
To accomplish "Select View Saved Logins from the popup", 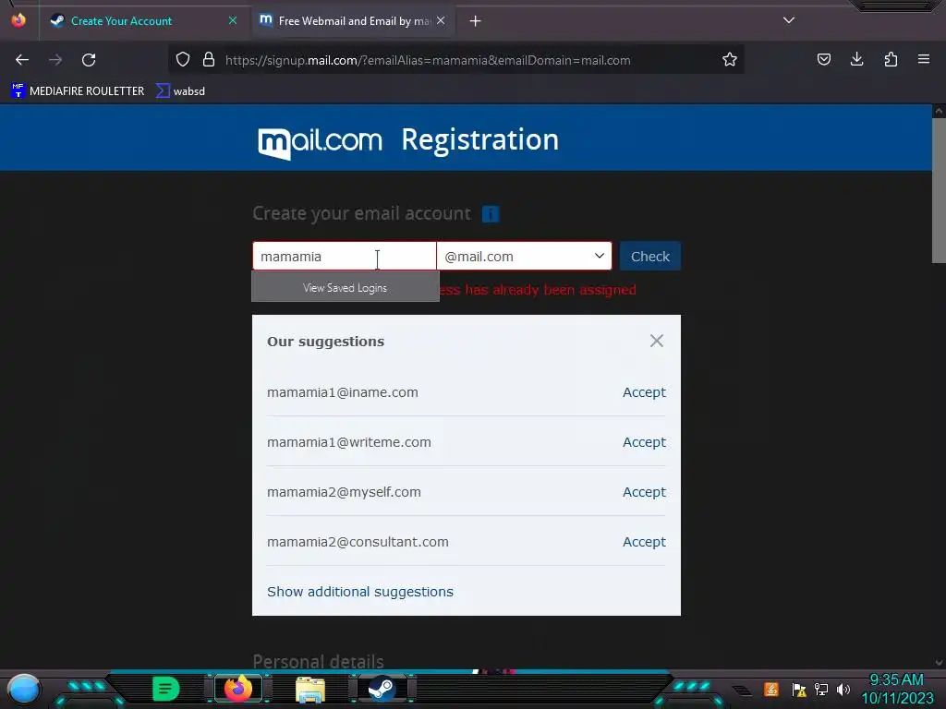I will pos(346,288).
